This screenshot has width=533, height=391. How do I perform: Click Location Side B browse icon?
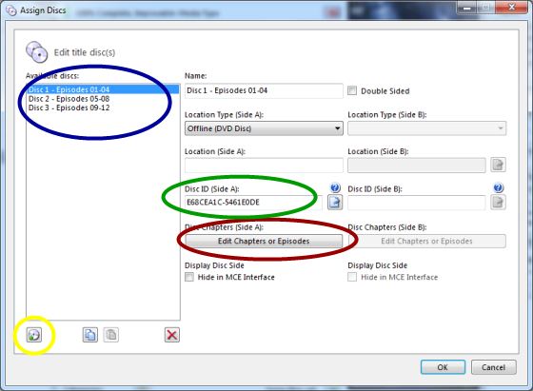coord(498,166)
